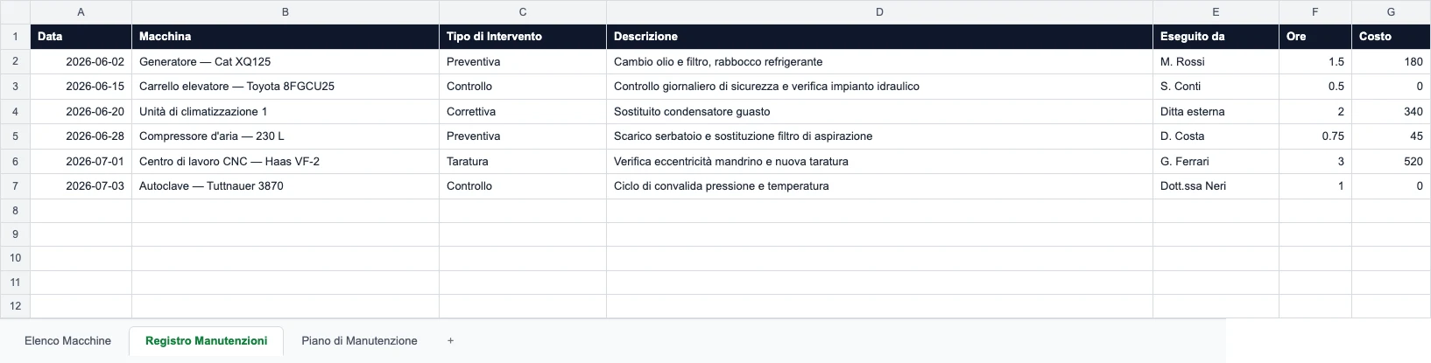Click the 'Costo' header cell
Image resolution: width=1431 pixels, height=363 pixels.
(x=1392, y=37)
